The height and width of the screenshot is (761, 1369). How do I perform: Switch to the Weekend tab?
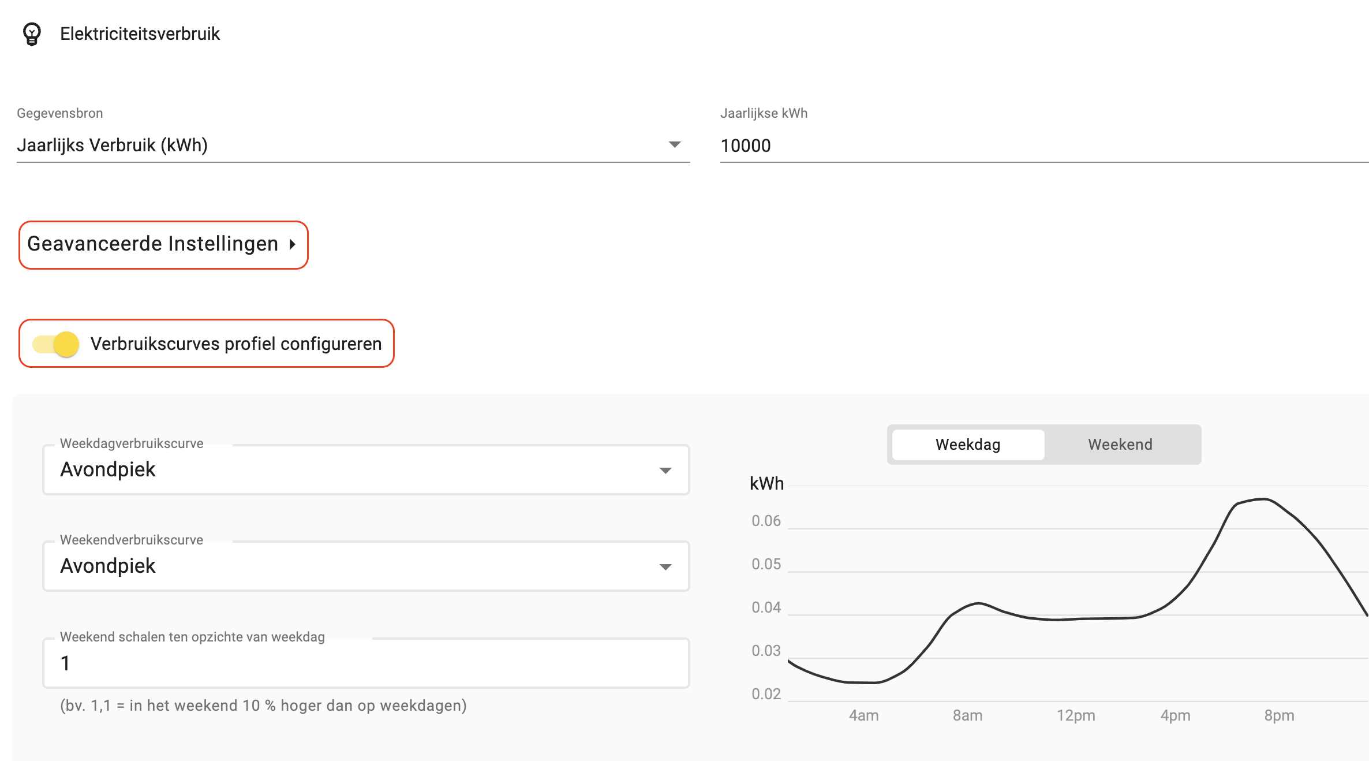pyautogui.click(x=1120, y=445)
